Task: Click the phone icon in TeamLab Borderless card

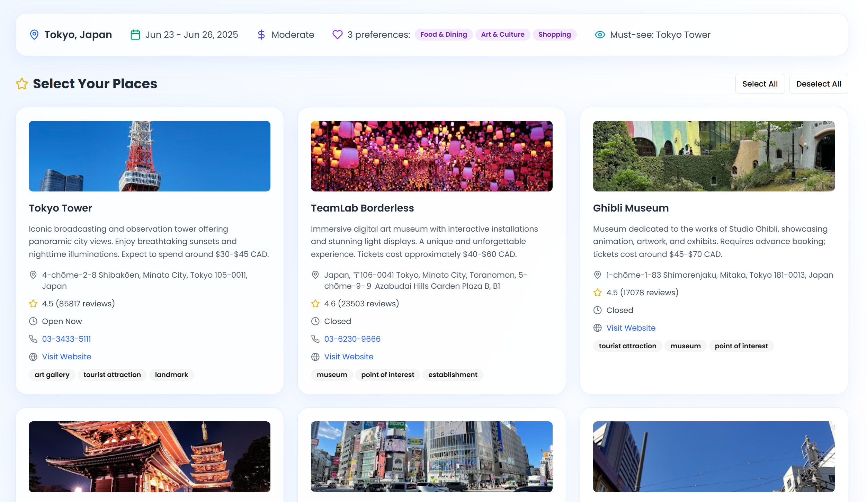Action: [315, 339]
